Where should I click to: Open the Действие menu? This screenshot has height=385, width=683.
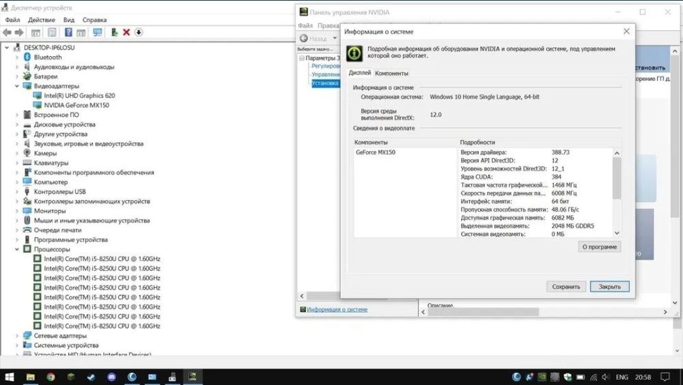point(41,20)
